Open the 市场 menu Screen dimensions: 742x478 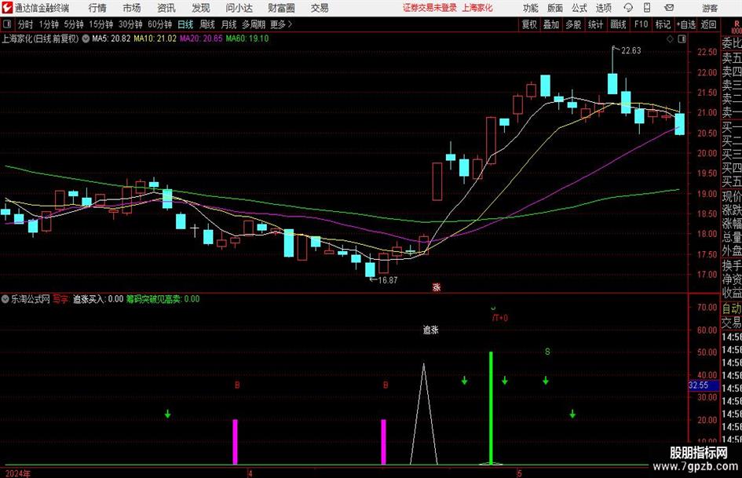pos(132,8)
